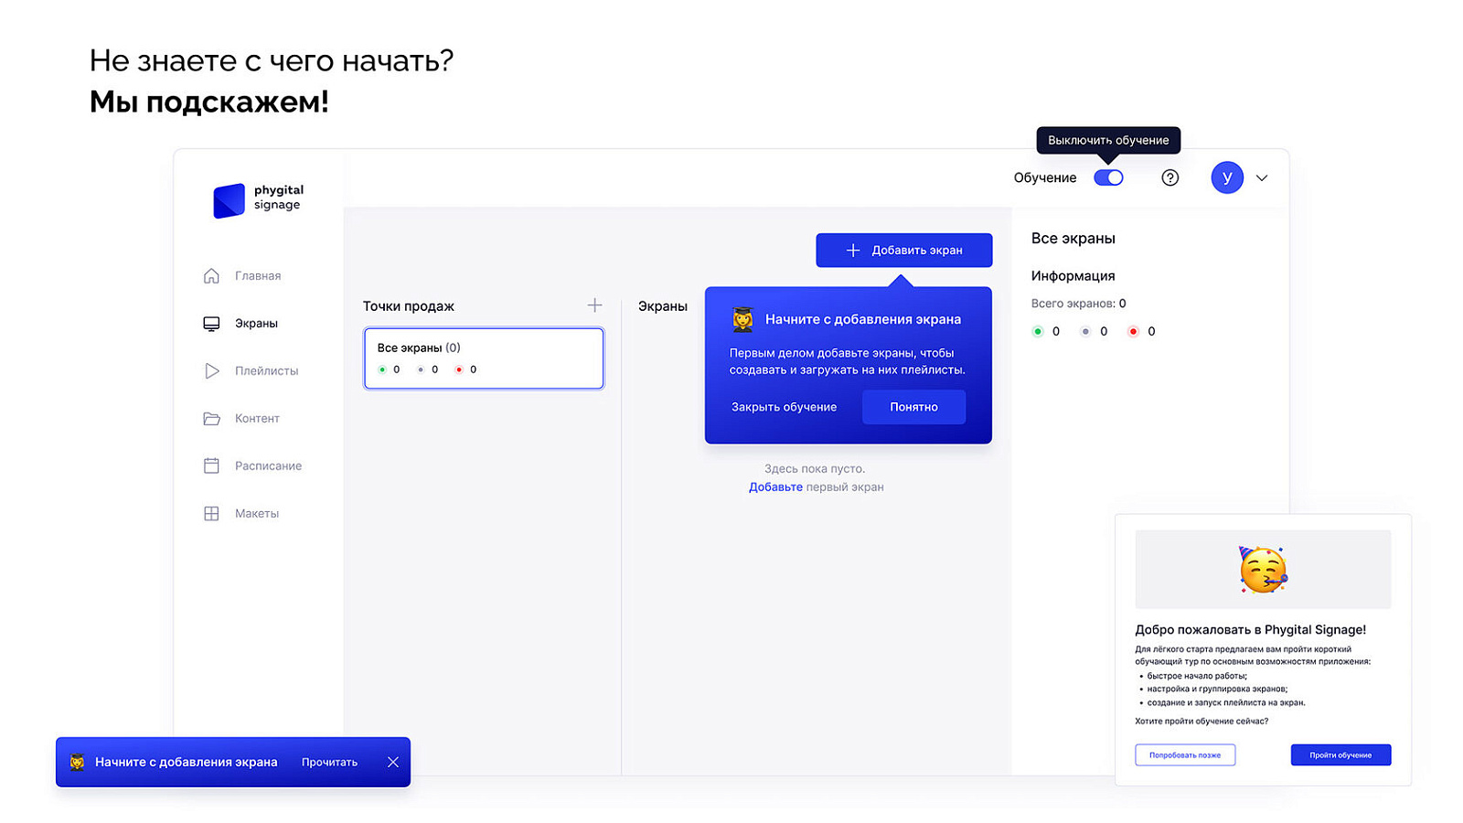Open the Макеты grid icon
The width and height of the screenshot is (1463, 823).
211,513
